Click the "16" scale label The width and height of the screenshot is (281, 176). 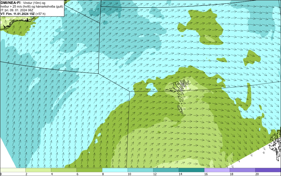click(x=206, y=174)
